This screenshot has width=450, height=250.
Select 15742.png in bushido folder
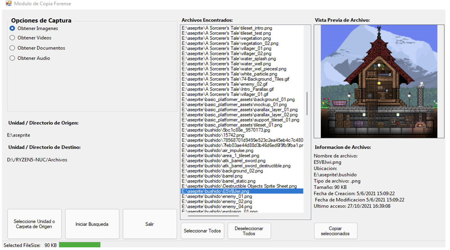[x=242, y=135]
